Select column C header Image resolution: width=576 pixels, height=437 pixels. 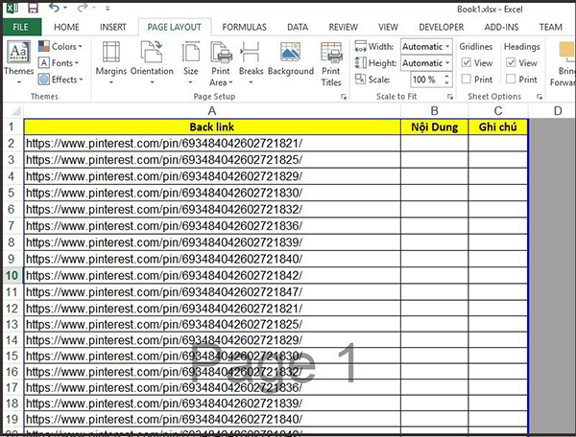coord(498,111)
